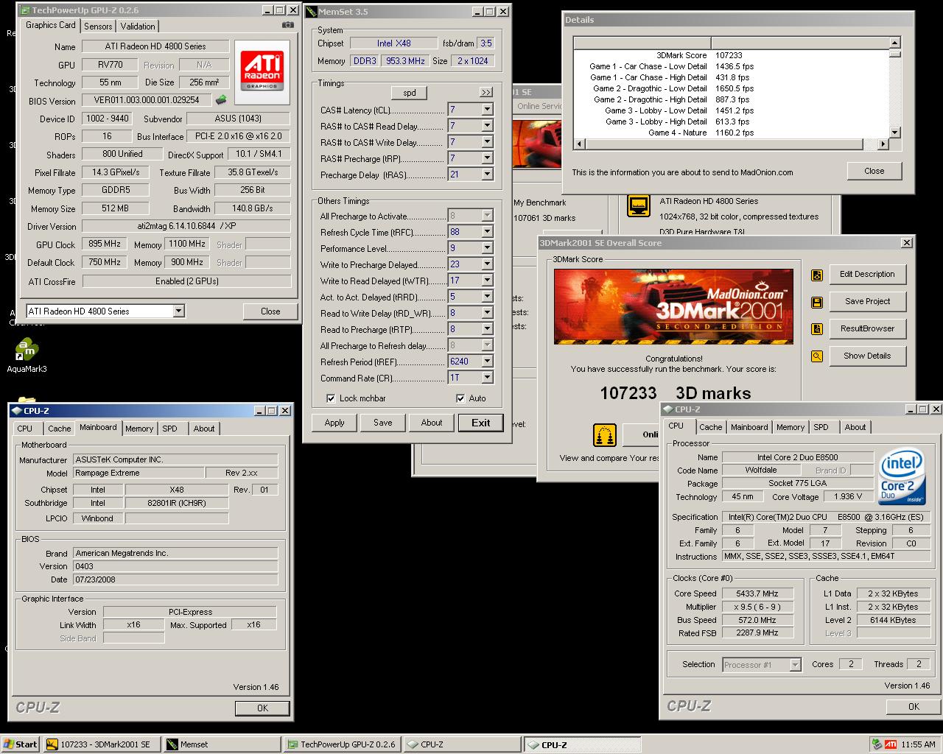Click the Online ResultBrowser chart icon

click(x=605, y=435)
